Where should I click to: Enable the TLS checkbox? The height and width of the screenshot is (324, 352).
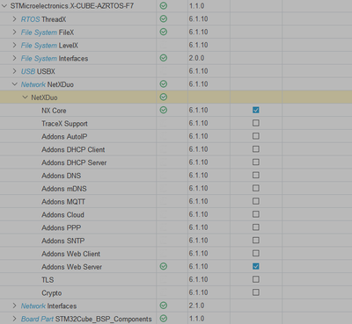coord(256,279)
